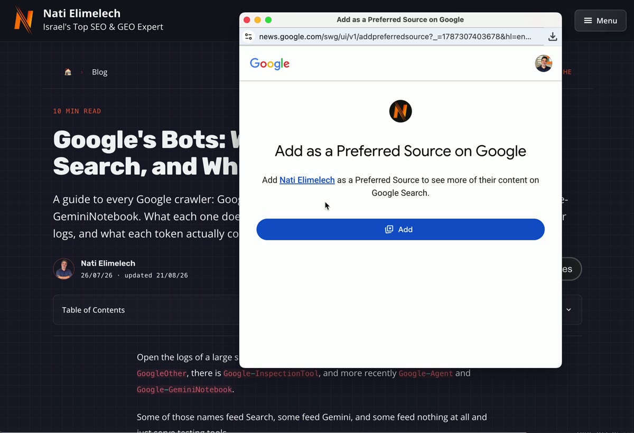
Task: Select the news.google.com URL field
Action: click(x=395, y=36)
